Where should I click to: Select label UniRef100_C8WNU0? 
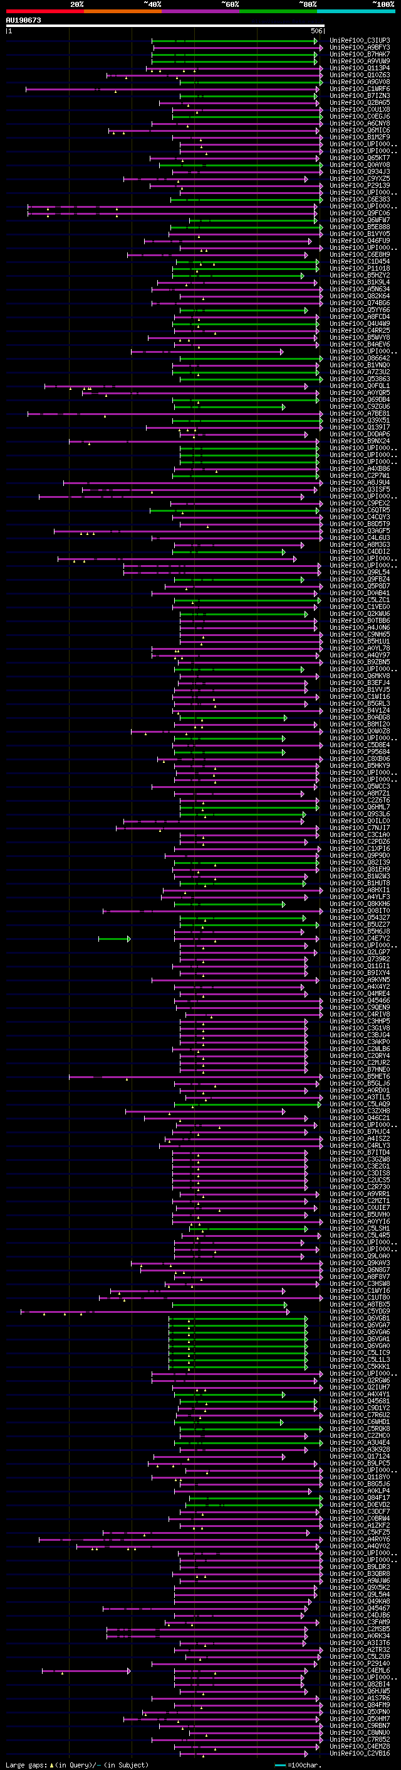click(x=360, y=1733)
